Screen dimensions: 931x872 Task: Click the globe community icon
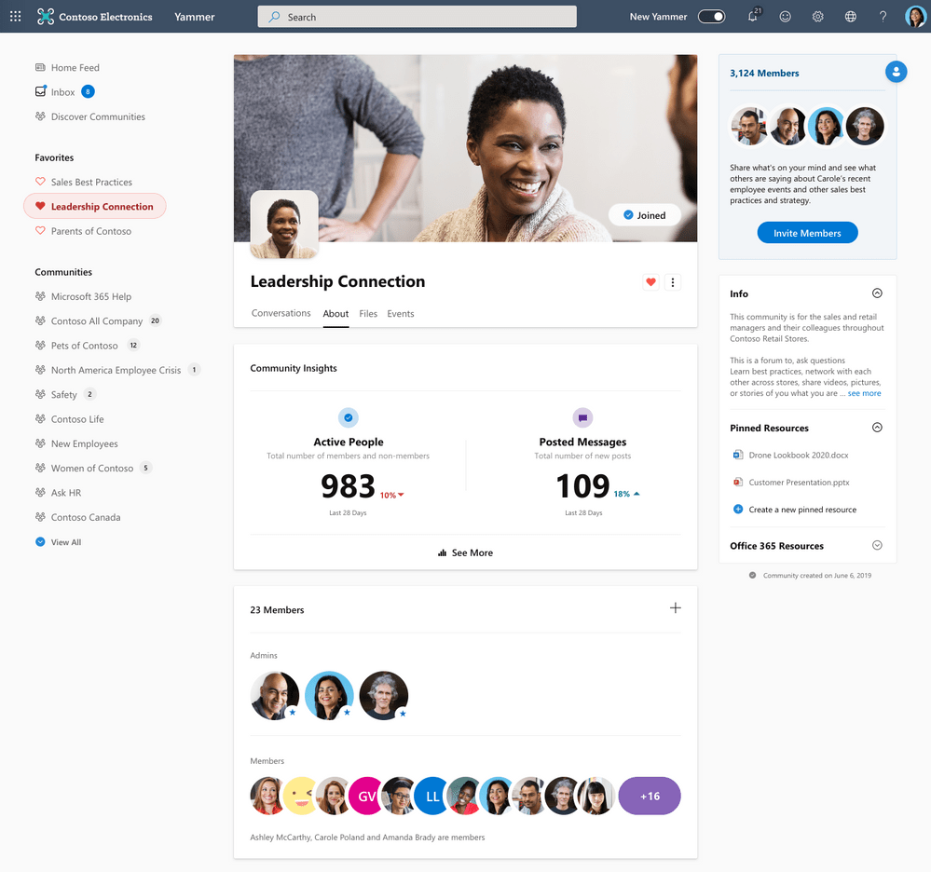coord(850,16)
